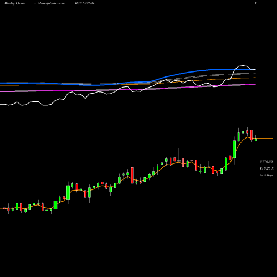277x277 pixels.
Task: Click the tallest green candlestick in the final rally
Action: 234,149
